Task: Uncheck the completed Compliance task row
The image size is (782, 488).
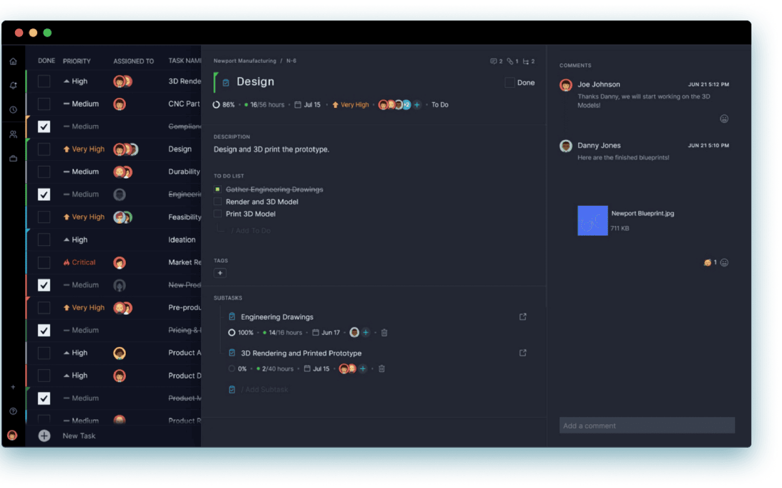Action: 44,127
